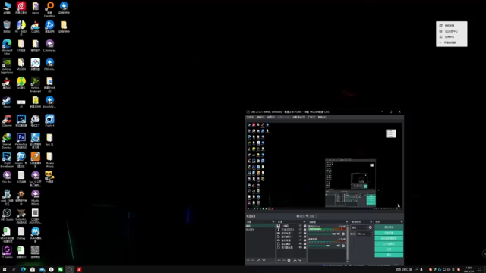486x273 pixels.
Task: Pop out the Sources dock with its header icon
Action: pos(304,222)
